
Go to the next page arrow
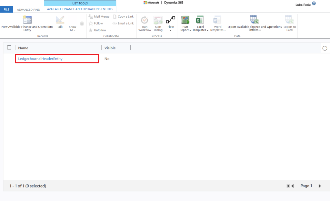pyautogui.click(x=320, y=186)
